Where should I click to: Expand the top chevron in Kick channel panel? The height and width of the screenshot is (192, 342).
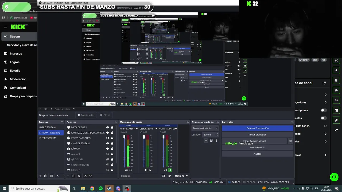(x=325, y=94)
